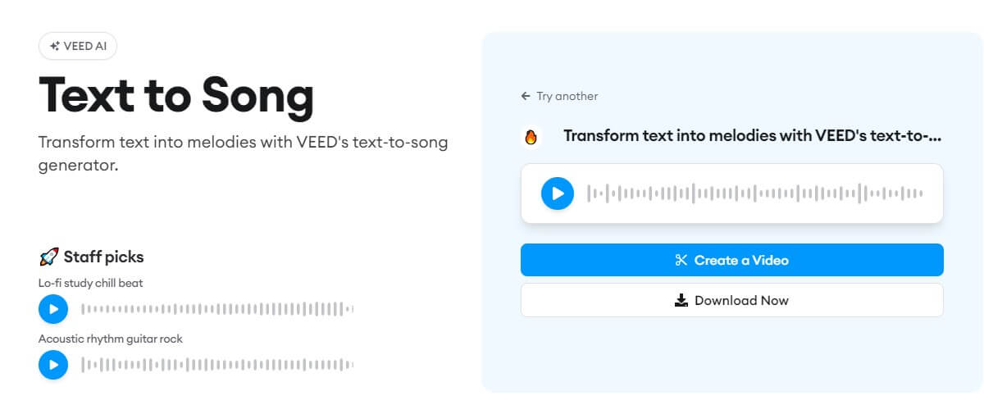Click the Acoustic rhythm guitar rock label
This screenshot has height=405, width=993.
point(110,339)
